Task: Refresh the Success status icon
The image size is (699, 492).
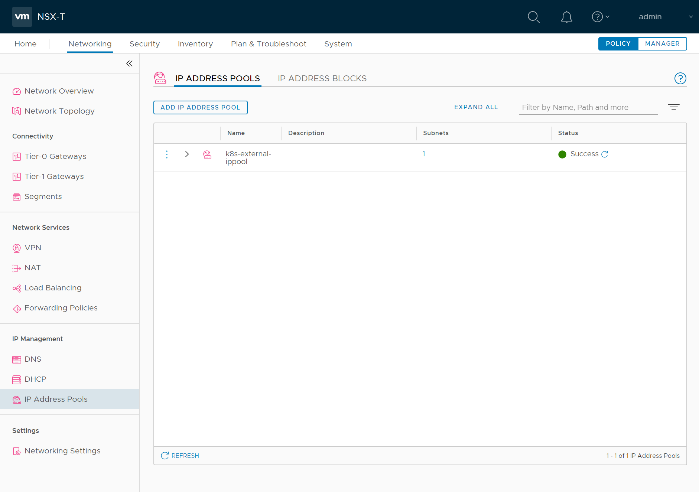Action: (605, 154)
